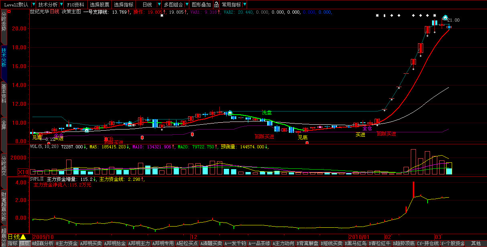
Task: Open the @主力资金 indicator tab
Action: (x=67, y=243)
